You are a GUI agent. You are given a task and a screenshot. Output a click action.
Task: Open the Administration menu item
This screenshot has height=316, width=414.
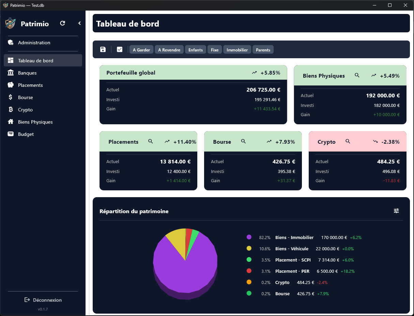point(43,43)
